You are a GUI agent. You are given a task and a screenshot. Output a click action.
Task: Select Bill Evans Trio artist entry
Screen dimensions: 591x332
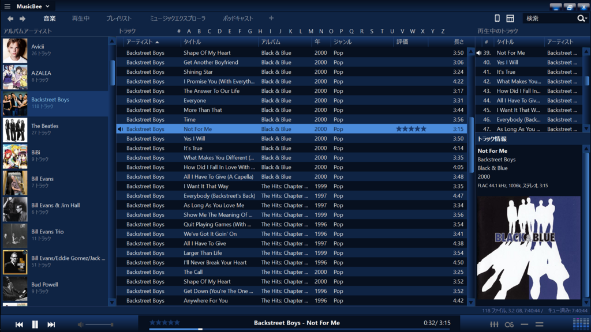[56, 235]
